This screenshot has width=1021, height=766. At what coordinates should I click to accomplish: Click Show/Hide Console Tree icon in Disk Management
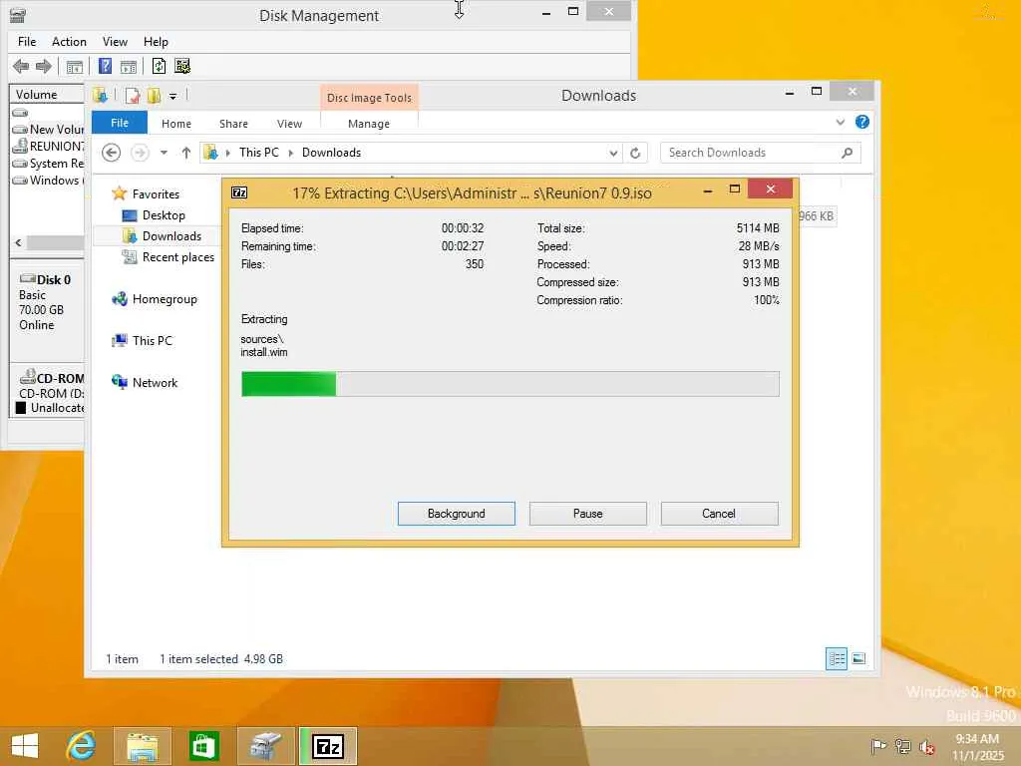(x=74, y=67)
